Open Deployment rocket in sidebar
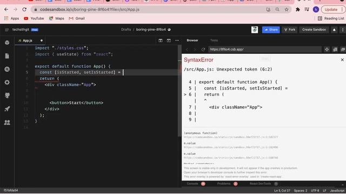This screenshot has height=194, width=346. tap(7, 109)
